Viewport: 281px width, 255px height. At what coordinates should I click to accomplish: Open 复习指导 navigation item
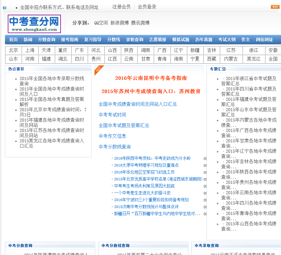coord(93,39)
